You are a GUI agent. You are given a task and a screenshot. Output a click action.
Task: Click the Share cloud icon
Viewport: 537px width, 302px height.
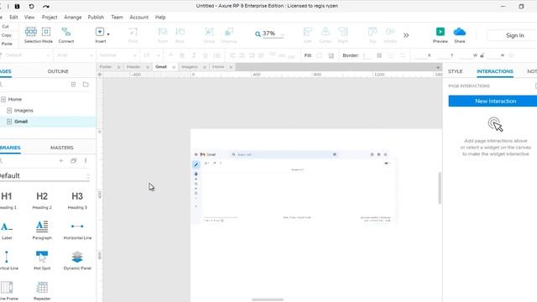pyautogui.click(x=460, y=32)
